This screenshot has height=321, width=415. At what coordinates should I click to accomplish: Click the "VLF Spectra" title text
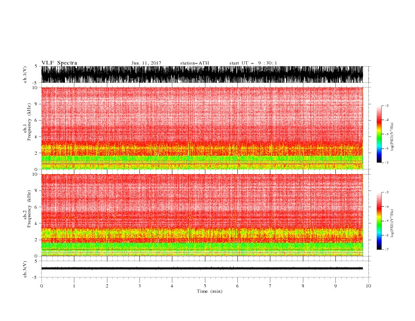pos(59,63)
